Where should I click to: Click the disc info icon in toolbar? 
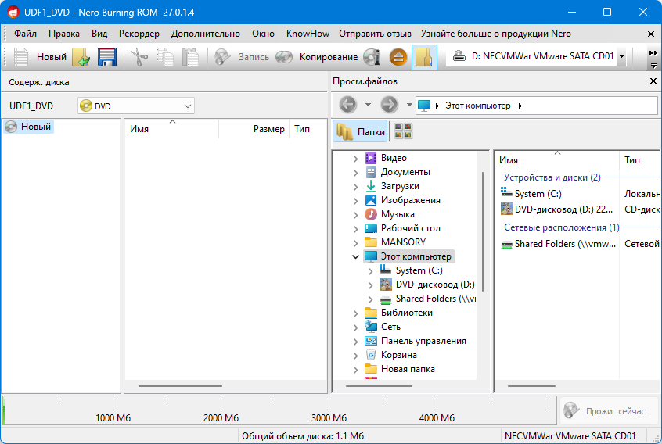click(x=372, y=57)
